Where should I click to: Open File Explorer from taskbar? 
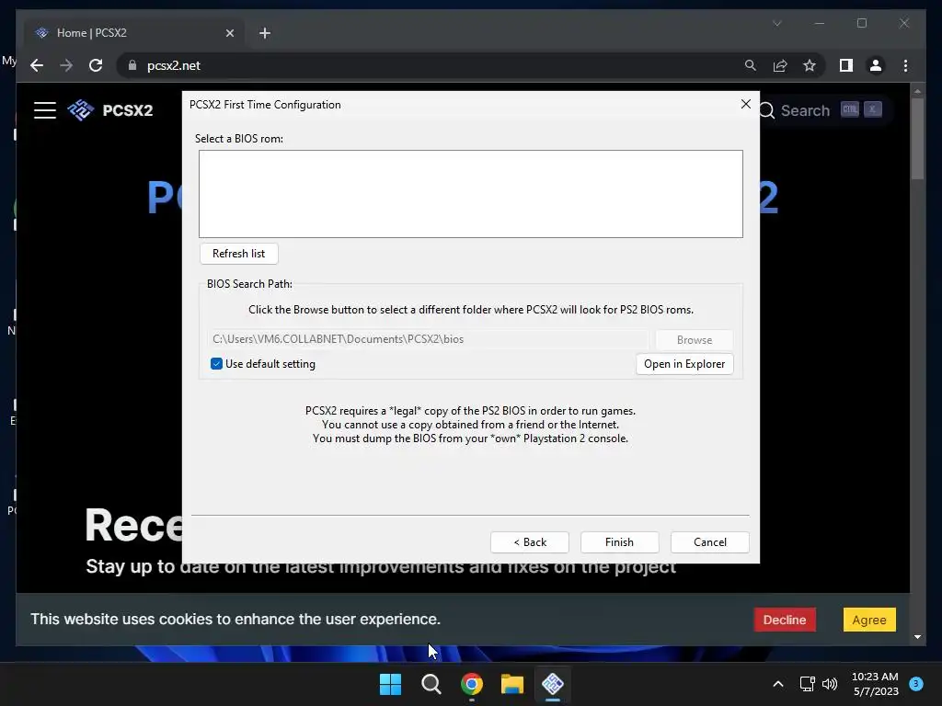(x=512, y=684)
